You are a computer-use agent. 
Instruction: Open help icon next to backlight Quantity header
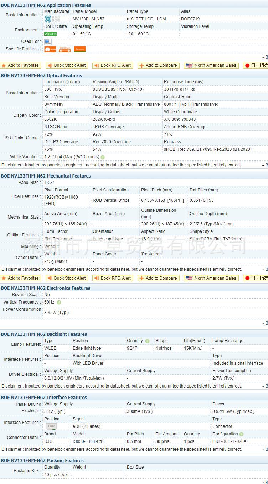coord(147,341)
